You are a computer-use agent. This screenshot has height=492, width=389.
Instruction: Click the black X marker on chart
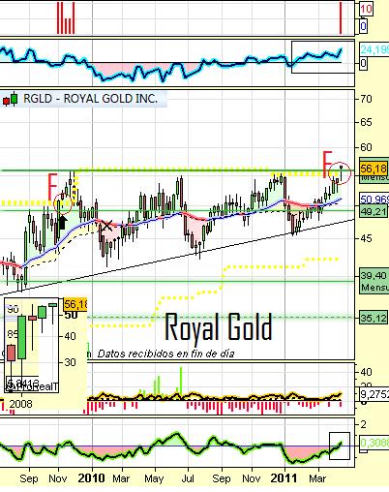pyautogui.click(x=106, y=226)
